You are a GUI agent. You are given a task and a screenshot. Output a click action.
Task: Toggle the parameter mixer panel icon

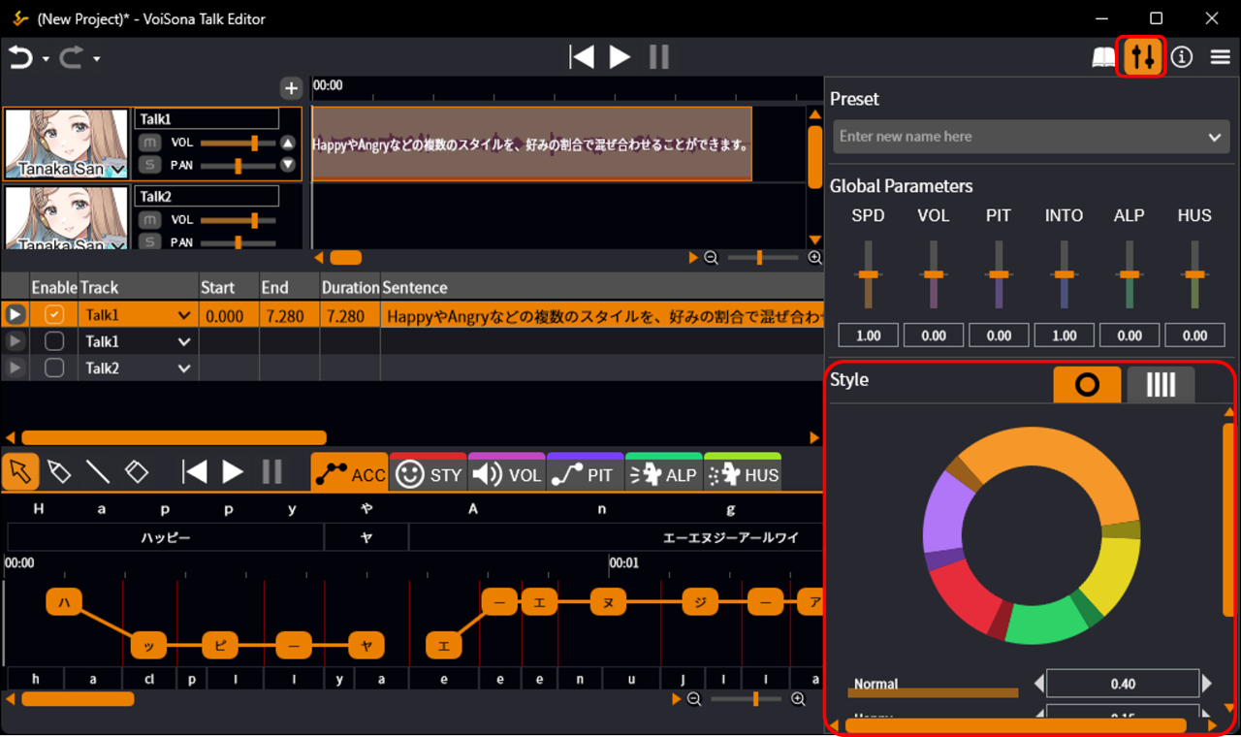click(1142, 57)
